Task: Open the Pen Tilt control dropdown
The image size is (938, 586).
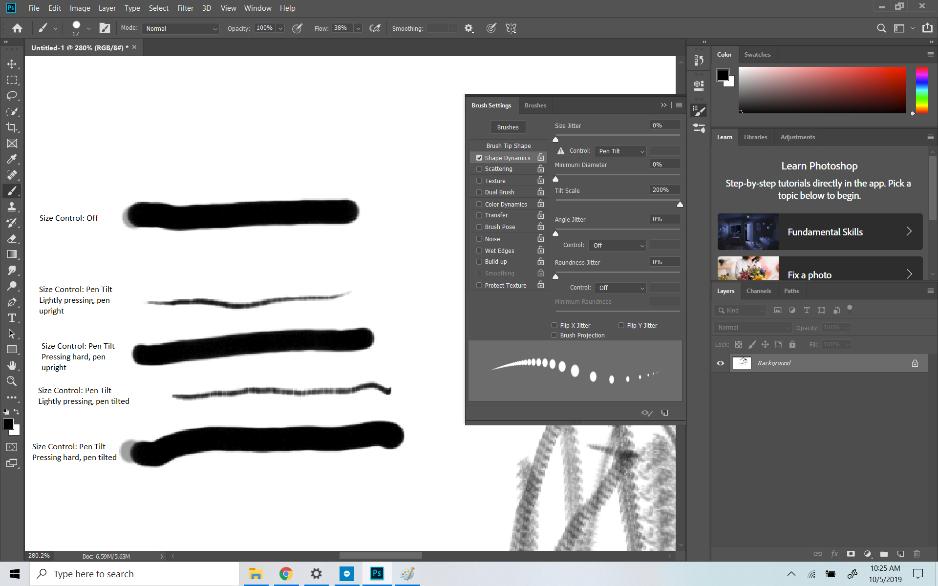Action: [620, 151]
